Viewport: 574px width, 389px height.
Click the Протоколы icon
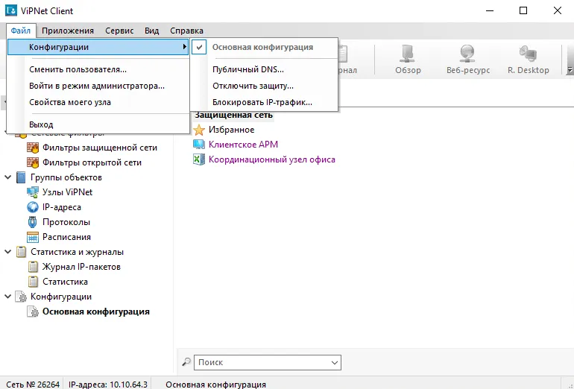click(x=33, y=222)
